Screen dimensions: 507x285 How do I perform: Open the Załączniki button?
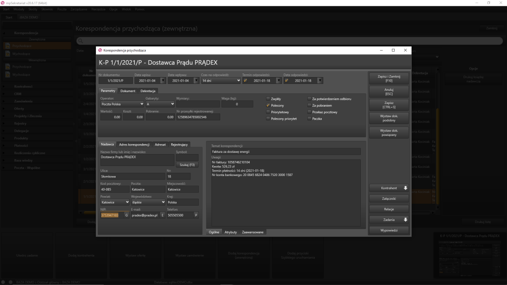[x=389, y=198]
